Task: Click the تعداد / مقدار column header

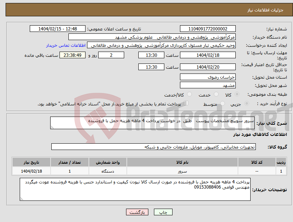Action: point(70,162)
